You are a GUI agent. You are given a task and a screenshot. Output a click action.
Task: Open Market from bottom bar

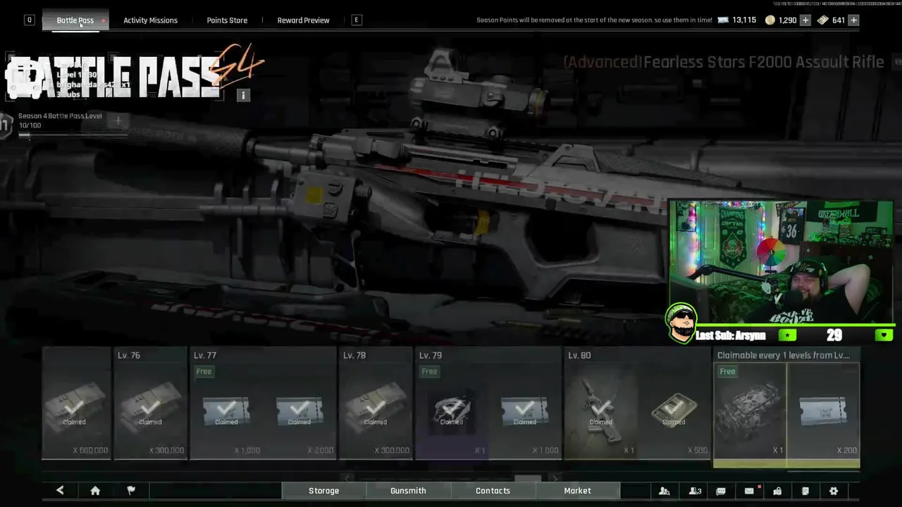click(x=577, y=491)
